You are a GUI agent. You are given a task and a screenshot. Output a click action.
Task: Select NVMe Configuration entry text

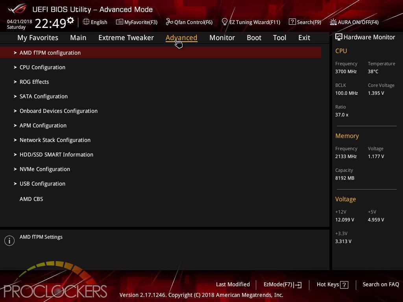[x=45, y=169]
